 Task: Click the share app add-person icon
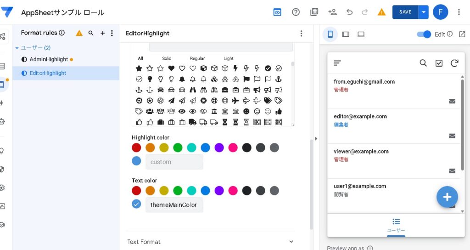tap(332, 12)
